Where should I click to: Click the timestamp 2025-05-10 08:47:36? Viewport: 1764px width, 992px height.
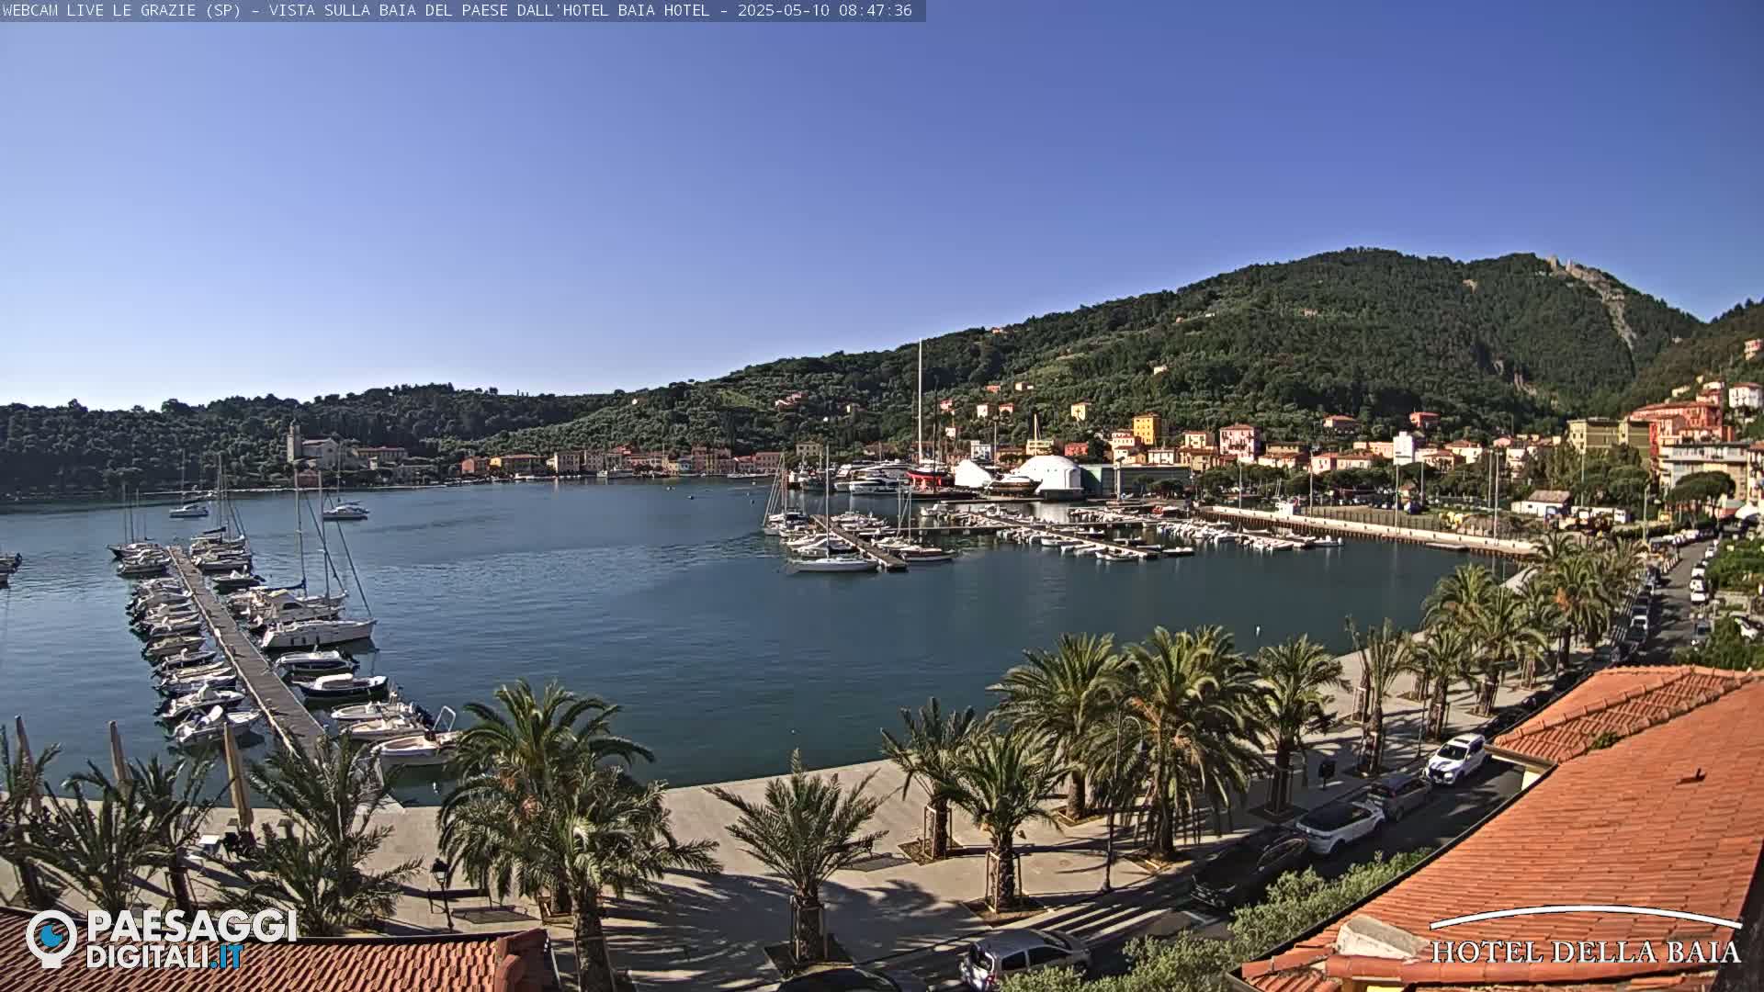[x=824, y=10]
